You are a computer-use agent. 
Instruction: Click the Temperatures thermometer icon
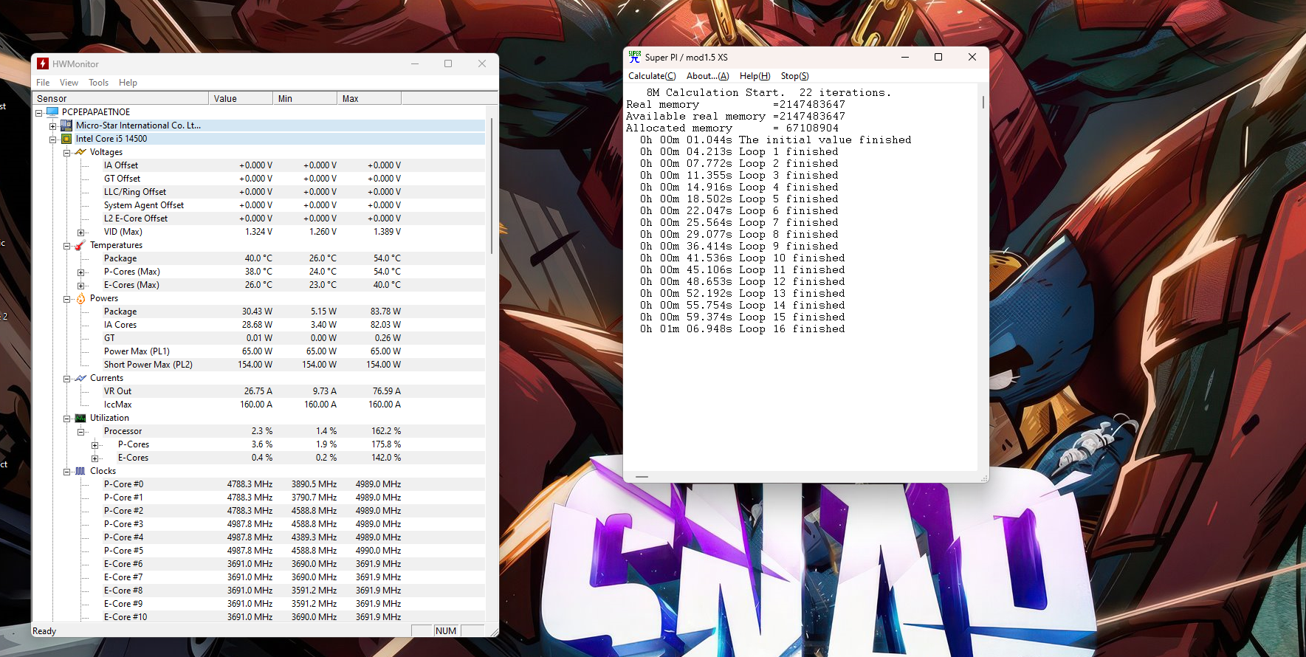pyautogui.click(x=80, y=245)
